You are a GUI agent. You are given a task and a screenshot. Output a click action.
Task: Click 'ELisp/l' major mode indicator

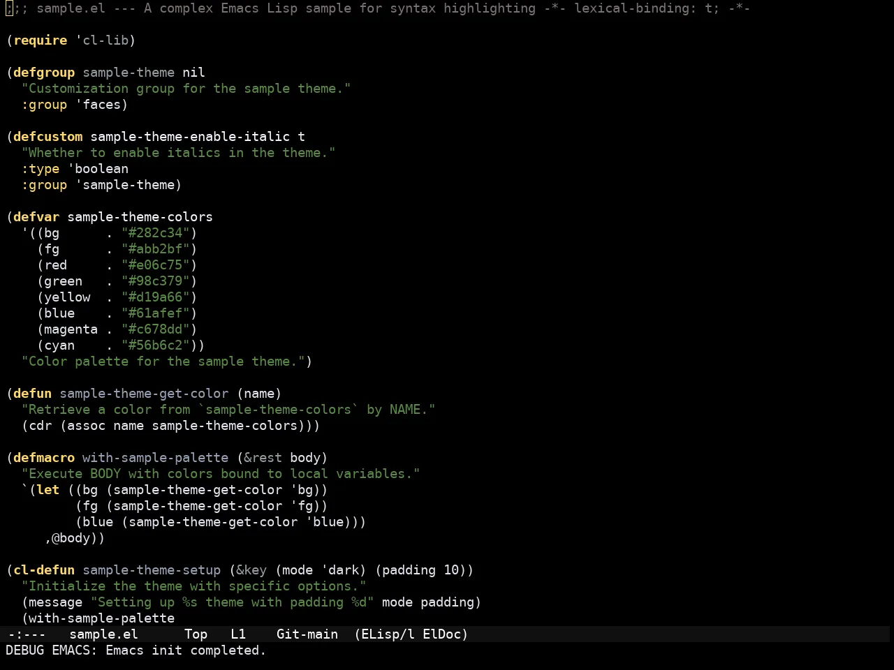[x=388, y=634]
